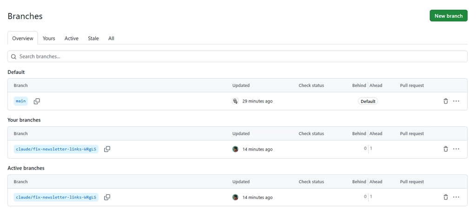The height and width of the screenshot is (223, 476).
Task: Create a New branch
Action: [x=449, y=16]
